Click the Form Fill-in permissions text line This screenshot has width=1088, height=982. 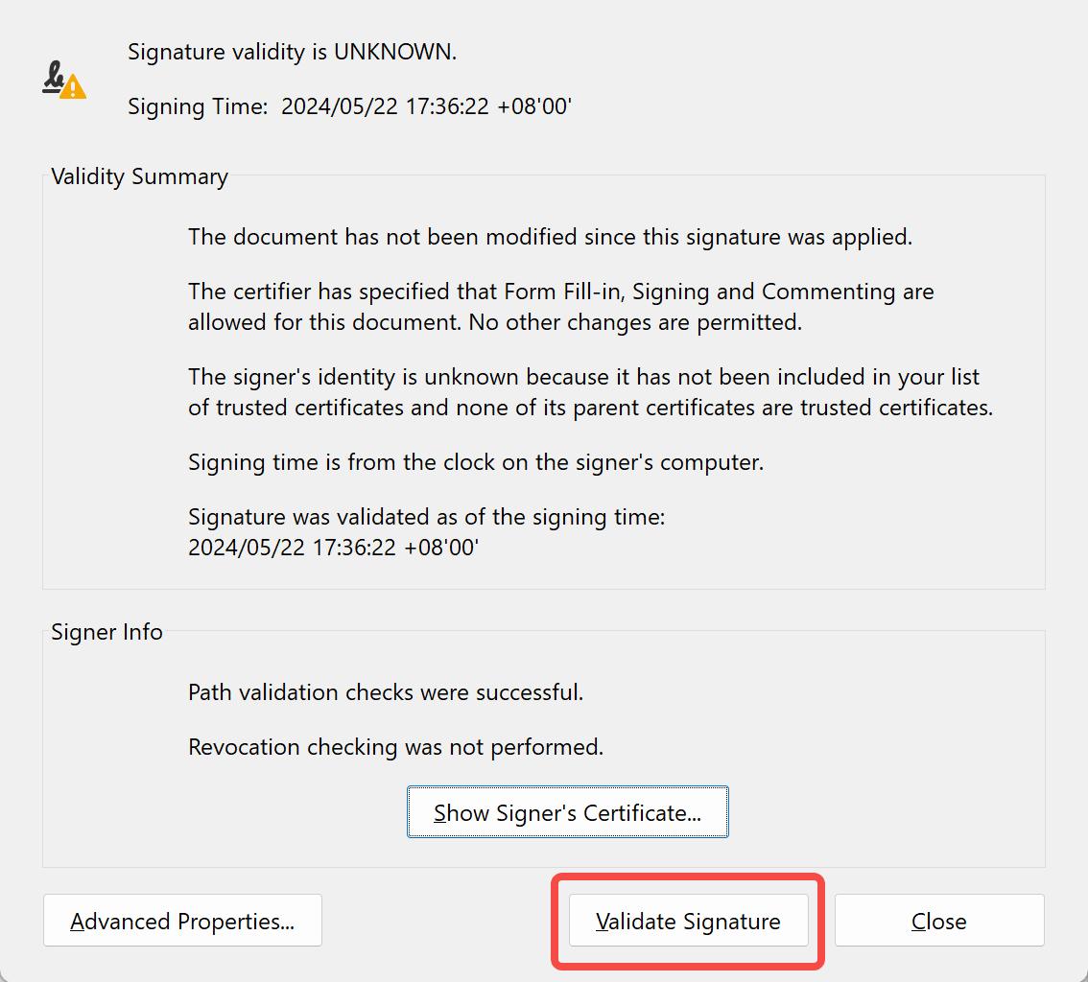[x=560, y=292]
